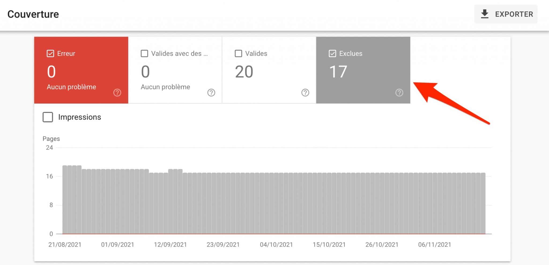Select the Valides card showing 20
The height and width of the screenshot is (265, 549).
[x=268, y=70]
